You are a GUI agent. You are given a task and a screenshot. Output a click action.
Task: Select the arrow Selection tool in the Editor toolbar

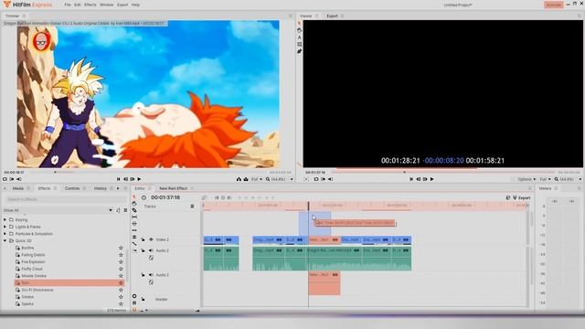coord(134,197)
